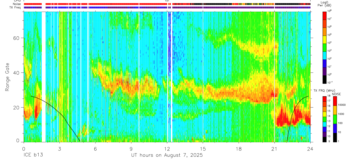
Task: Click the "UT hours on August 7, 2025" axis title
Action: [167, 155]
